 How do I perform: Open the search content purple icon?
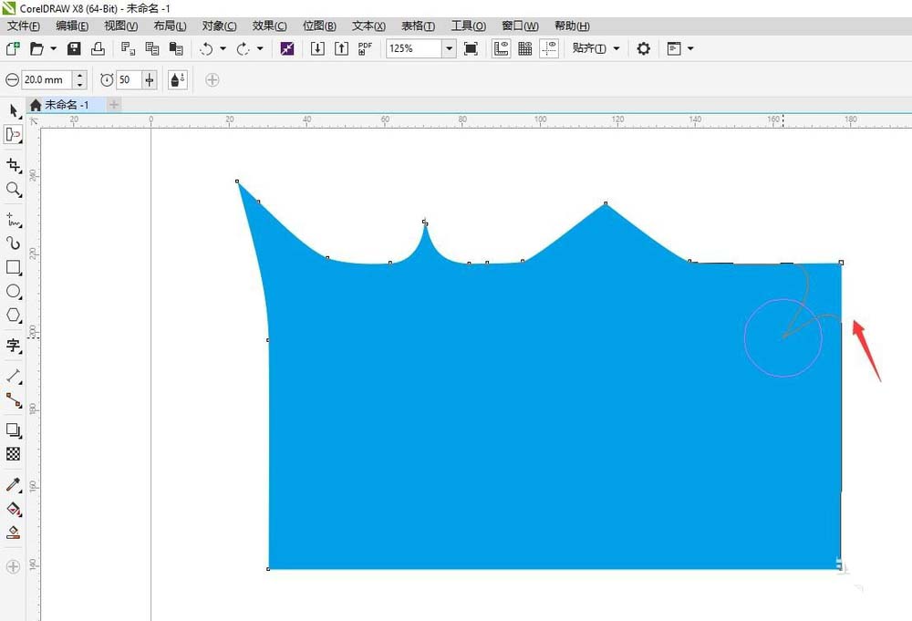click(x=287, y=48)
